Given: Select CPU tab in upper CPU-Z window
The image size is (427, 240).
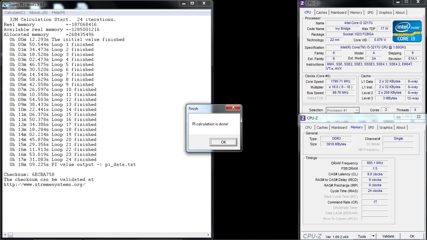Looking at the screenshot, I should click(308, 12).
